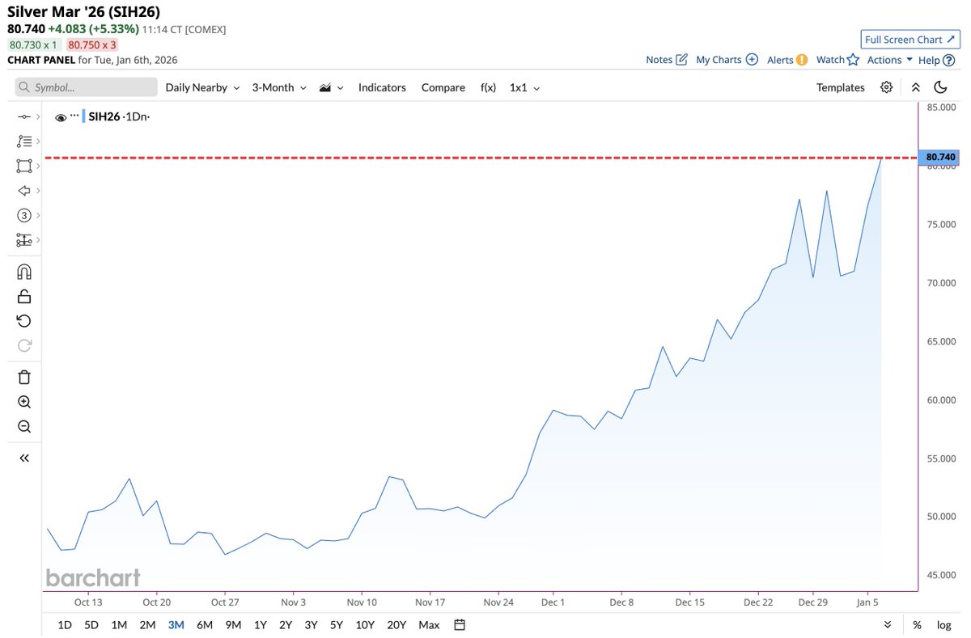Select the 5Y time range
Viewport: 971px width, 638px height.
click(337, 624)
